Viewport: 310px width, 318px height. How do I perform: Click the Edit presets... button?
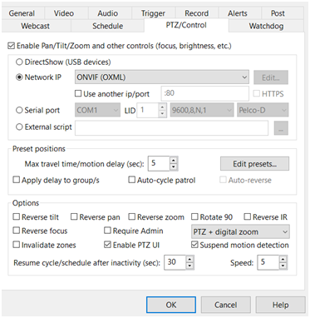[x=254, y=164]
